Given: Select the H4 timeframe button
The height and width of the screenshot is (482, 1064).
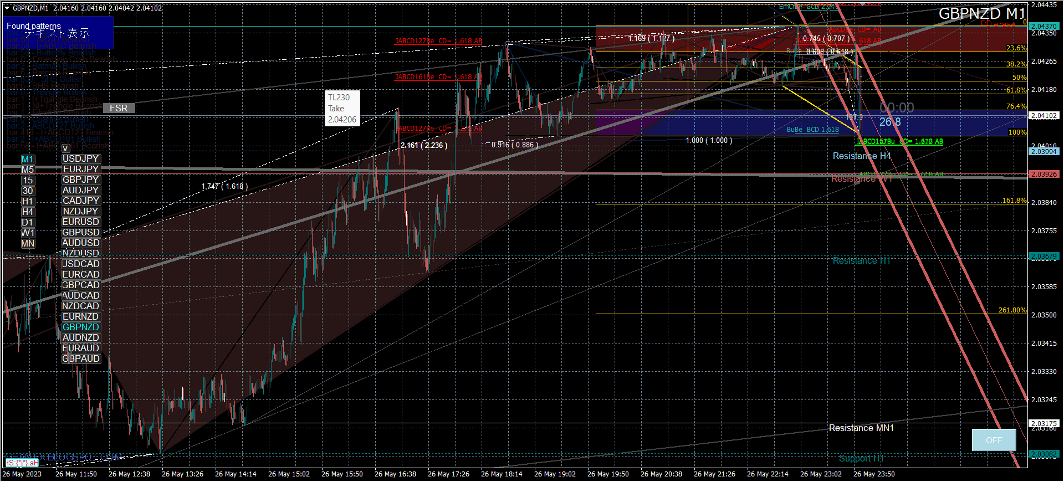Looking at the screenshot, I should (28, 212).
